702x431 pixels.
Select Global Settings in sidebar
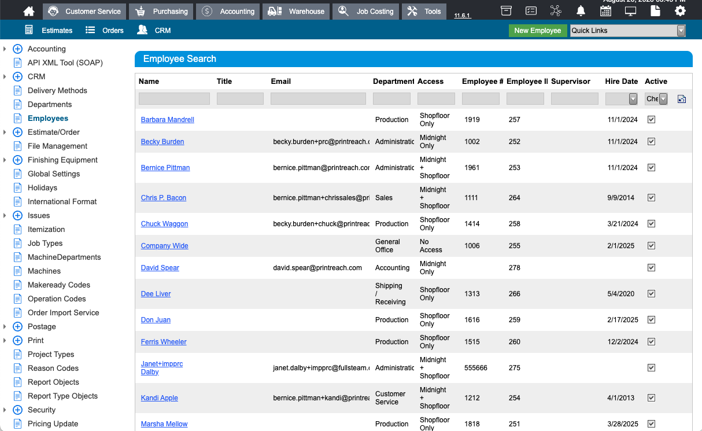(54, 174)
